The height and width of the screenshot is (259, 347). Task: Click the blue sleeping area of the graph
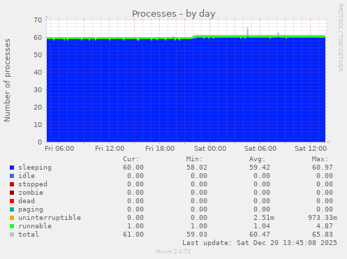(186, 90)
